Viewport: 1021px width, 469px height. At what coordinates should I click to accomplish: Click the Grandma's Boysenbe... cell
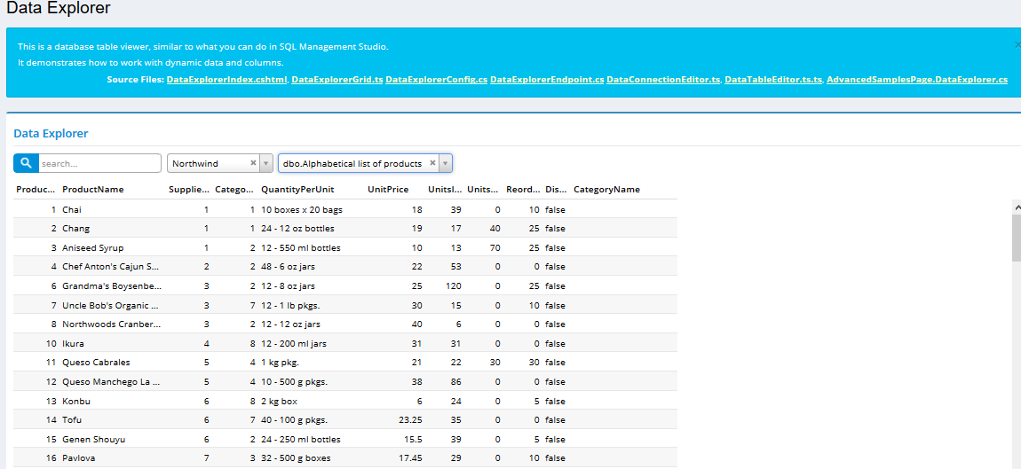point(112,285)
